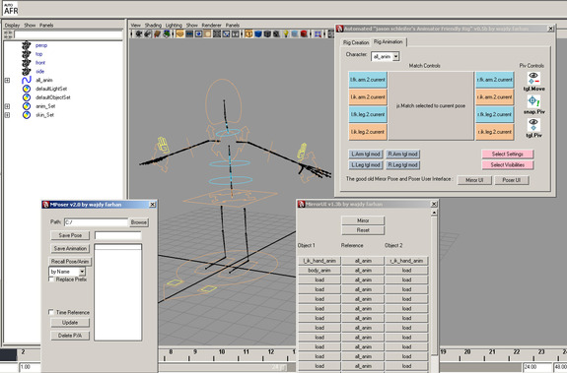Click the Textured display icon
Viewport: 567px width, 373px height.
pos(276,33)
